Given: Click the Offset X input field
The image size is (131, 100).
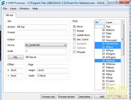Looking at the screenshot, I should point(17,70).
